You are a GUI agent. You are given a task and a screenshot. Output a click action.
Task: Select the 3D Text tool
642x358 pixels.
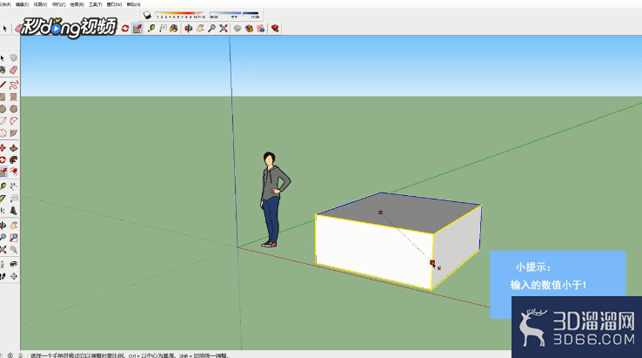coord(14,211)
